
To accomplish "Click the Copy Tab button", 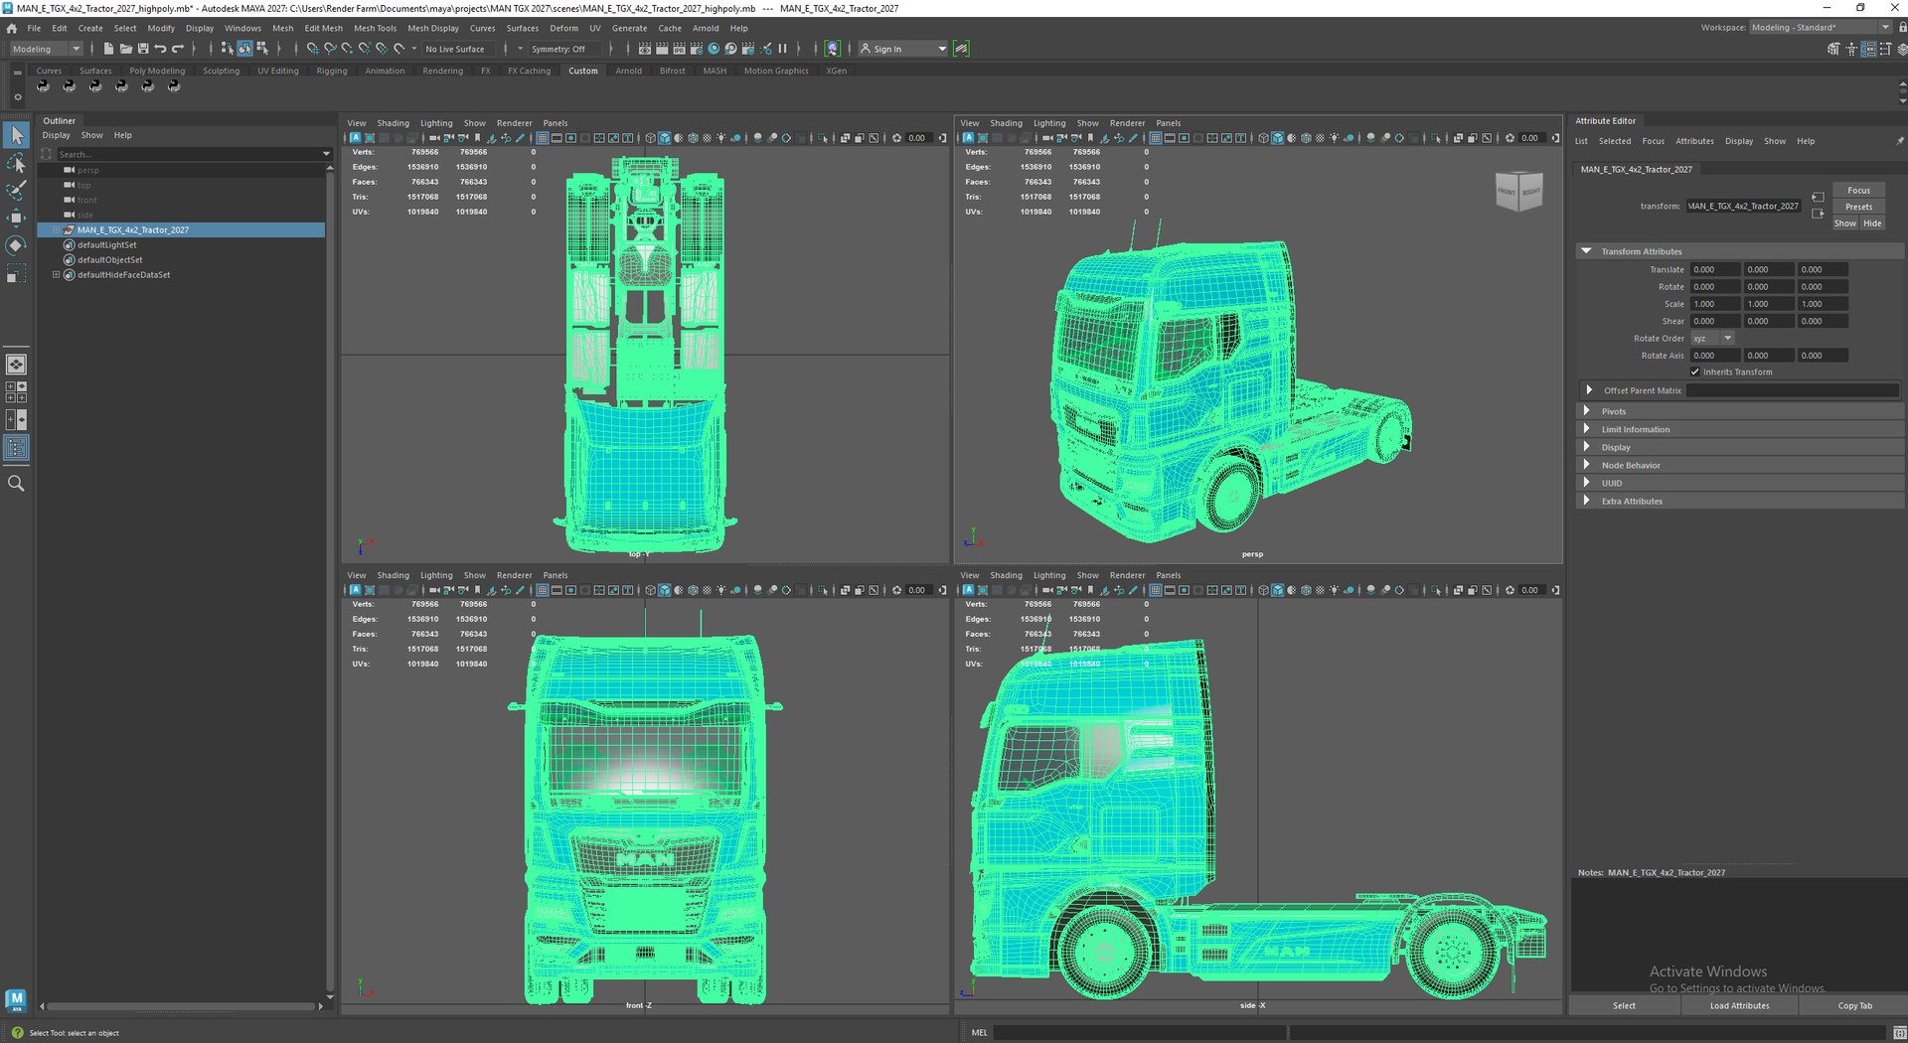I will pyautogui.click(x=1854, y=1006).
